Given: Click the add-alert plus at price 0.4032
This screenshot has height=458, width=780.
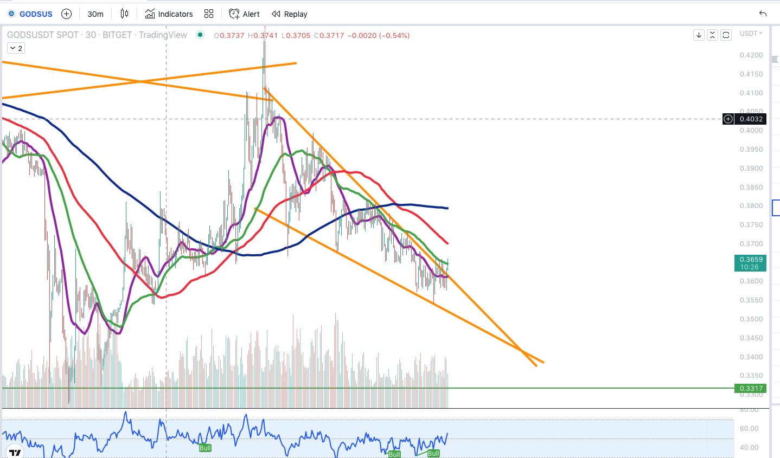Looking at the screenshot, I should pyautogui.click(x=728, y=119).
